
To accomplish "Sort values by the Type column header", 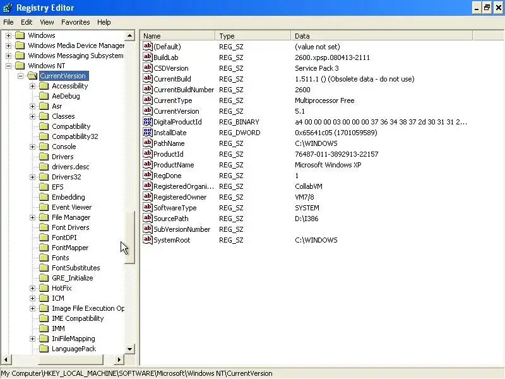I will tap(253, 36).
